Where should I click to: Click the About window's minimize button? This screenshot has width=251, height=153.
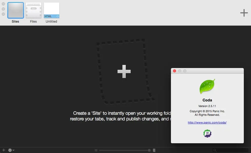tap(180, 71)
